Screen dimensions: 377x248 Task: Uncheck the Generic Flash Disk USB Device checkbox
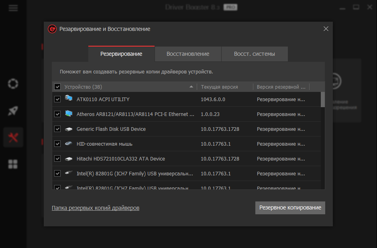point(57,129)
